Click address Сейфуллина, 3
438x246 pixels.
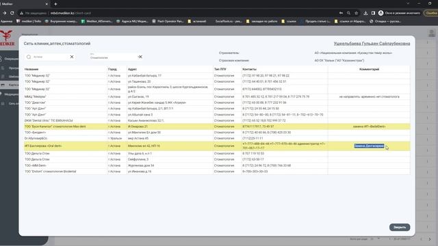[138, 159]
